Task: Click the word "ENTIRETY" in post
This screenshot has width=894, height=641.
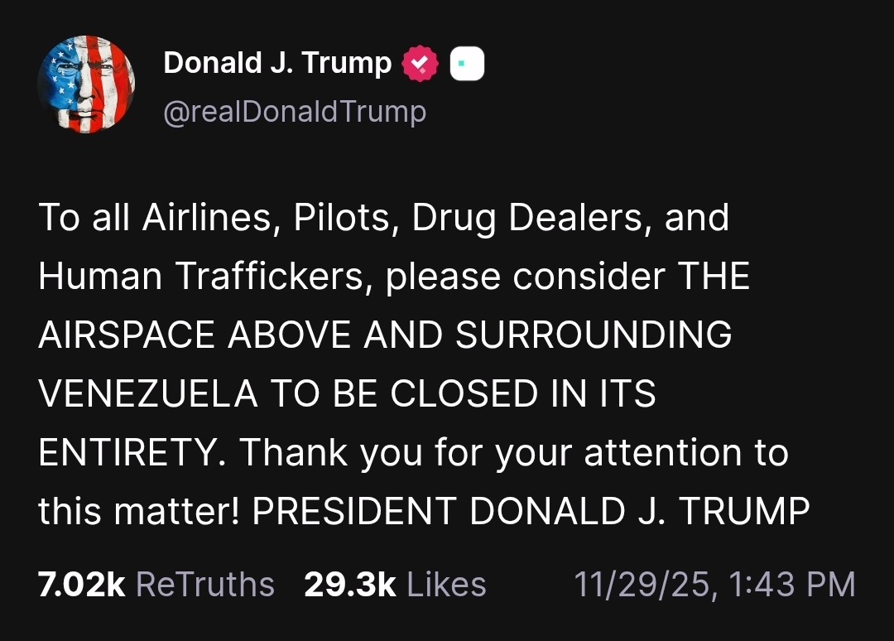Action: 131,453
